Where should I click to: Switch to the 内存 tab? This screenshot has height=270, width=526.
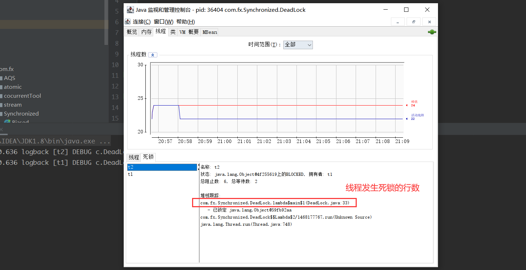[x=146, y=32]
